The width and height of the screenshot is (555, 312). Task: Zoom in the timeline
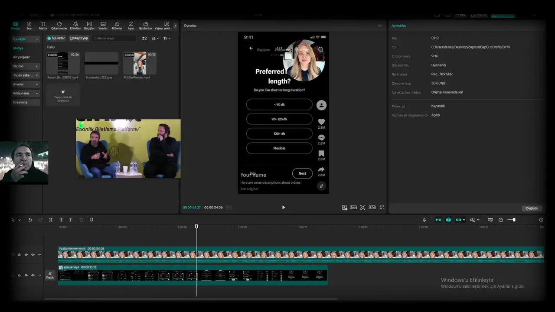541,220
